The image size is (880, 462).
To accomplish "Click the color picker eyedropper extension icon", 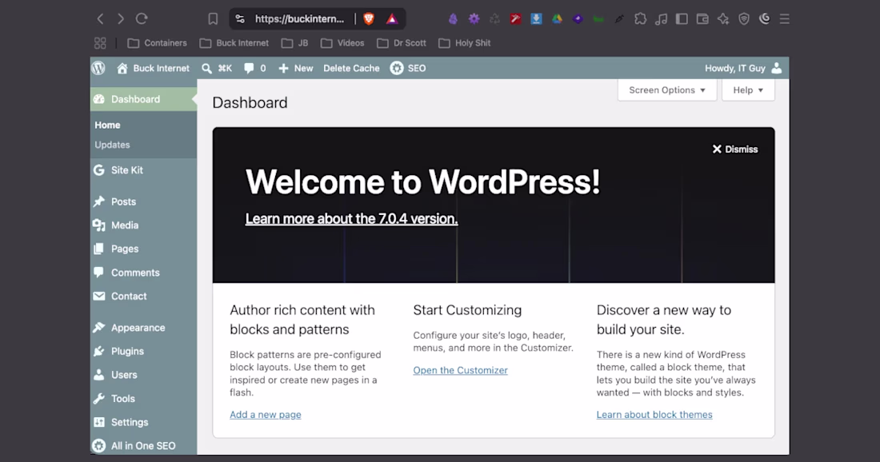I will (619, 19).
